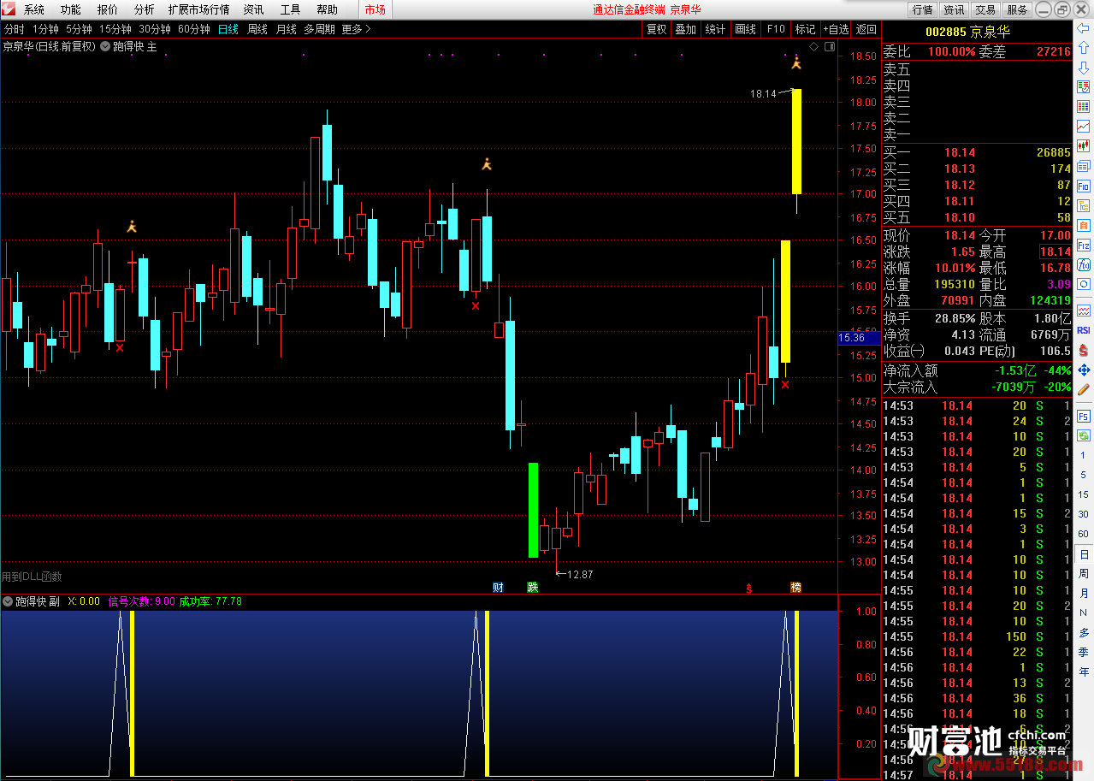The height and width of the screenshot is (781, 1094).
Task: Switch to the 60分钟 tab
Action: click(194, 29)
